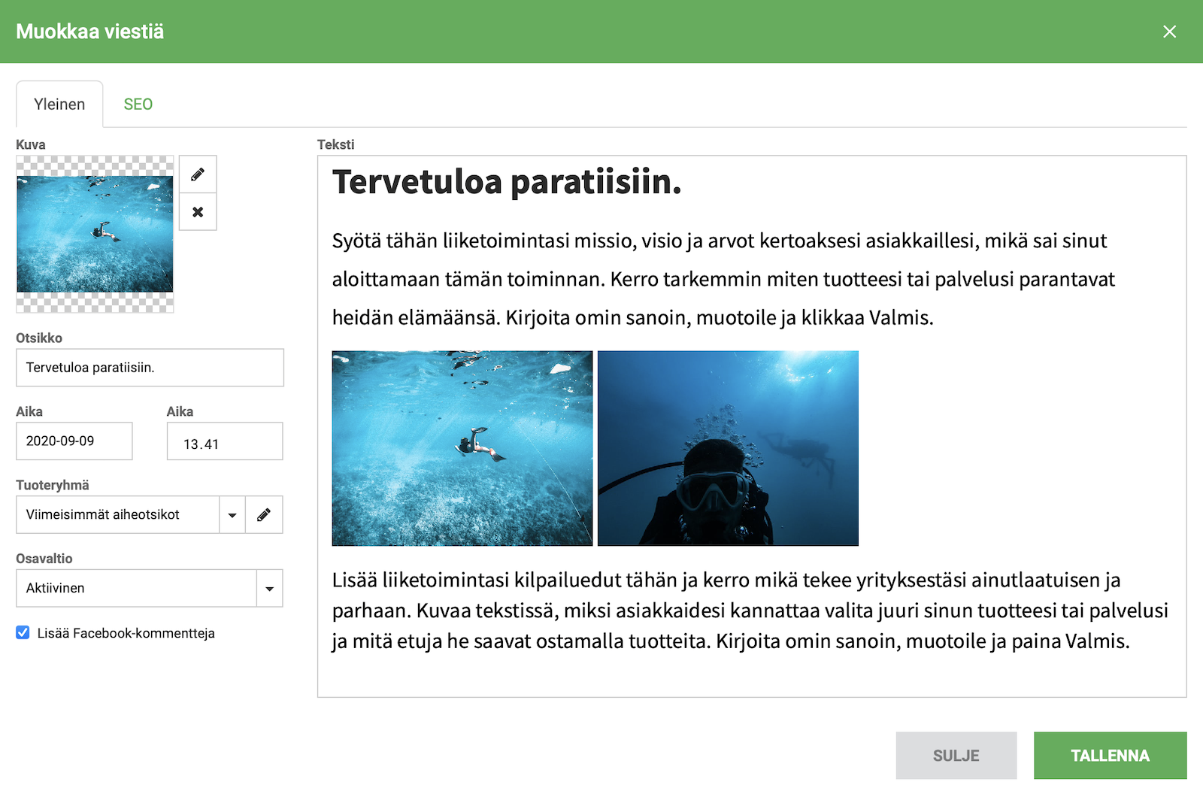This screenshot has height=794, width=1203.
Task: Remove the image with the X icon
Action: [x=198, y=212]
